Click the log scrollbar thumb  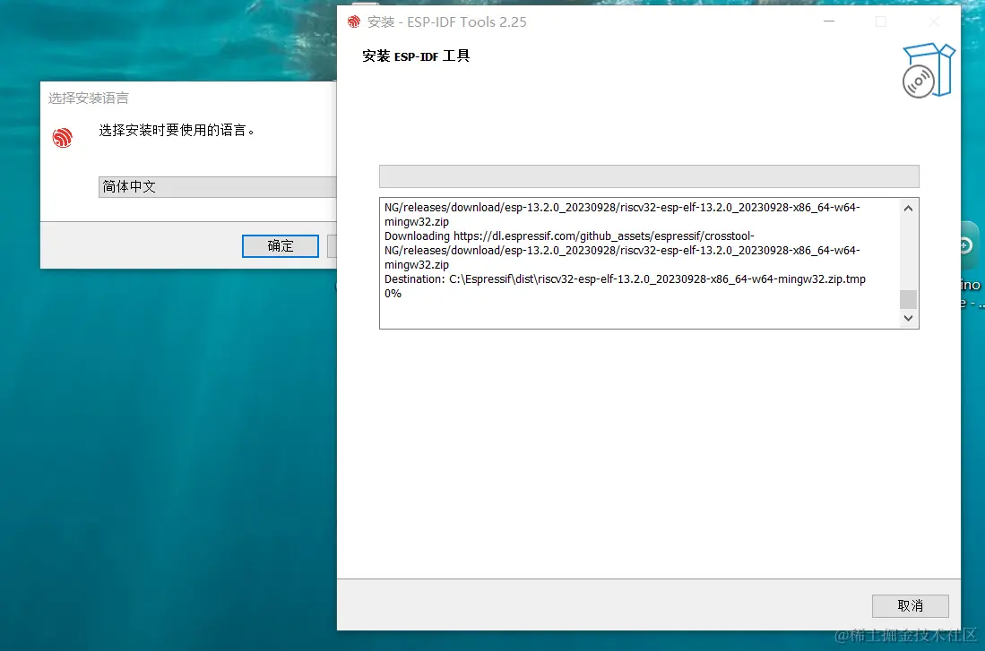pyautogui.click(x=908, y=299)
